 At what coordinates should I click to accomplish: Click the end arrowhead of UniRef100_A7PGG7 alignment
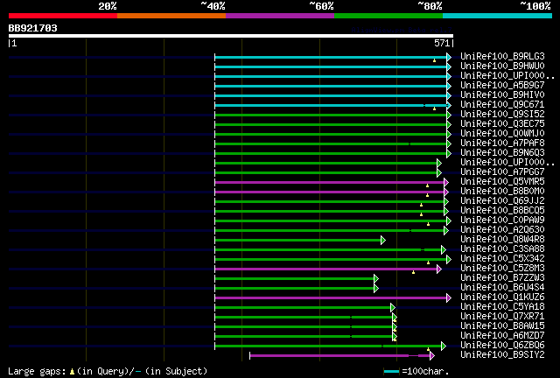(x=439, y=173)
